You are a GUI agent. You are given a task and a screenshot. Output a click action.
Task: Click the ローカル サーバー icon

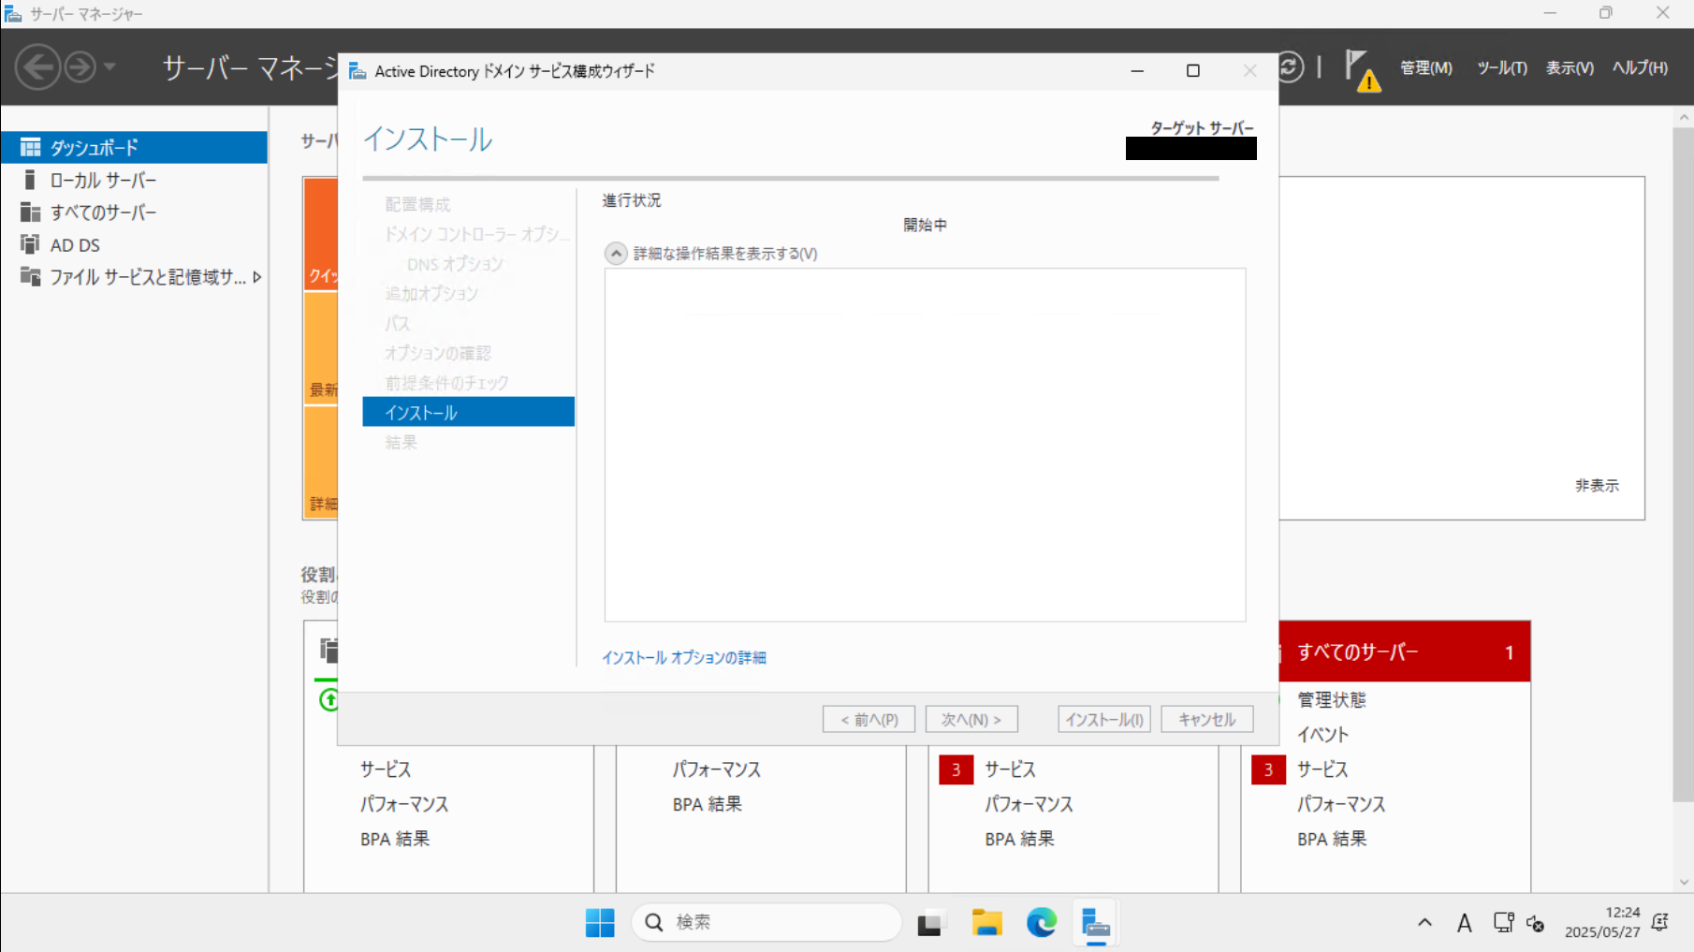pos(30,180)
